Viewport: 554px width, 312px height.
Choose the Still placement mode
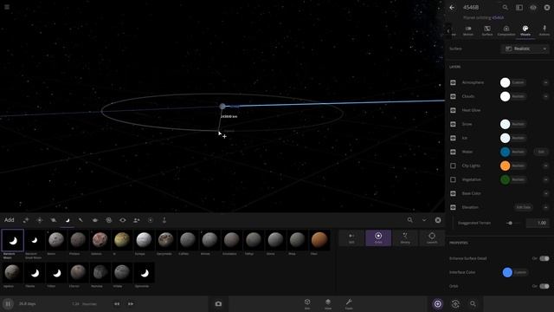351,237
